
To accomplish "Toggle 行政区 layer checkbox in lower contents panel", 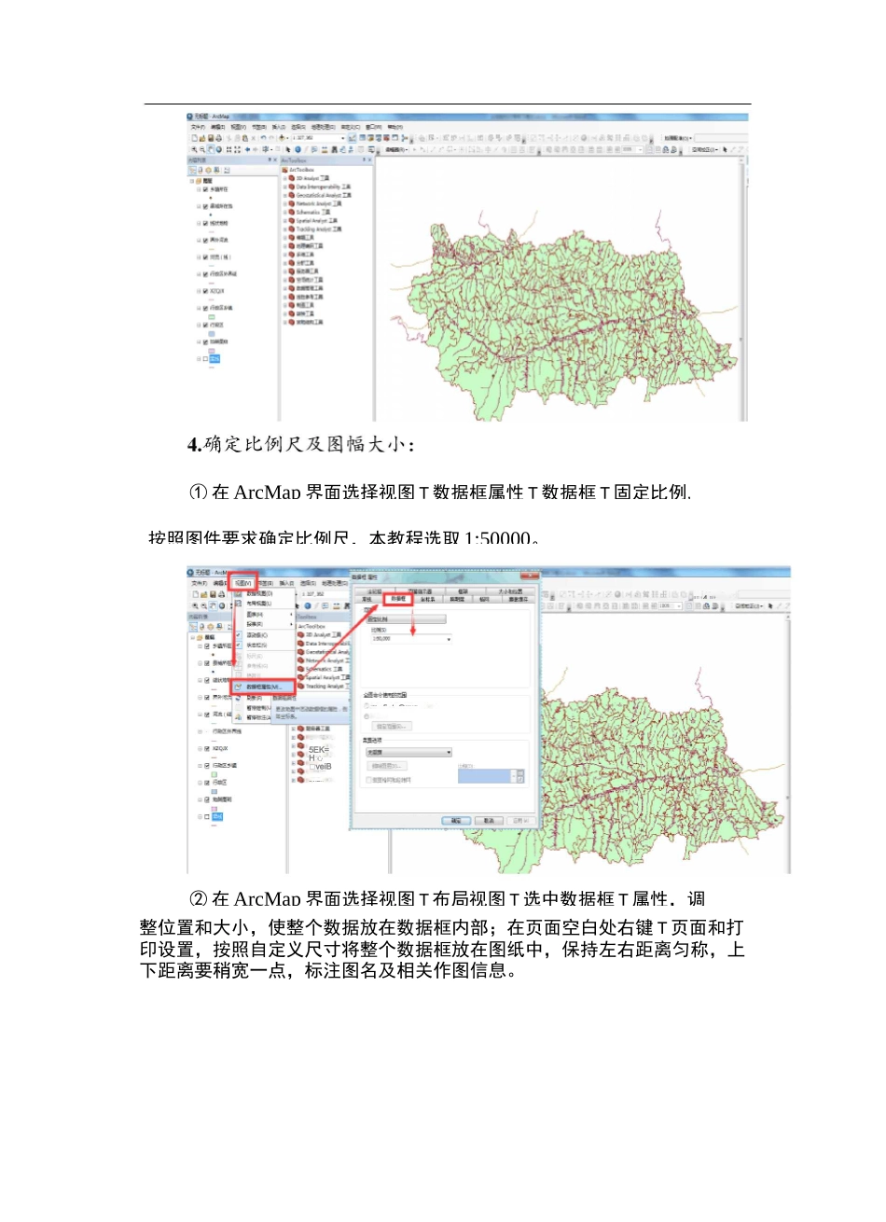I will [x=206, y=783].
